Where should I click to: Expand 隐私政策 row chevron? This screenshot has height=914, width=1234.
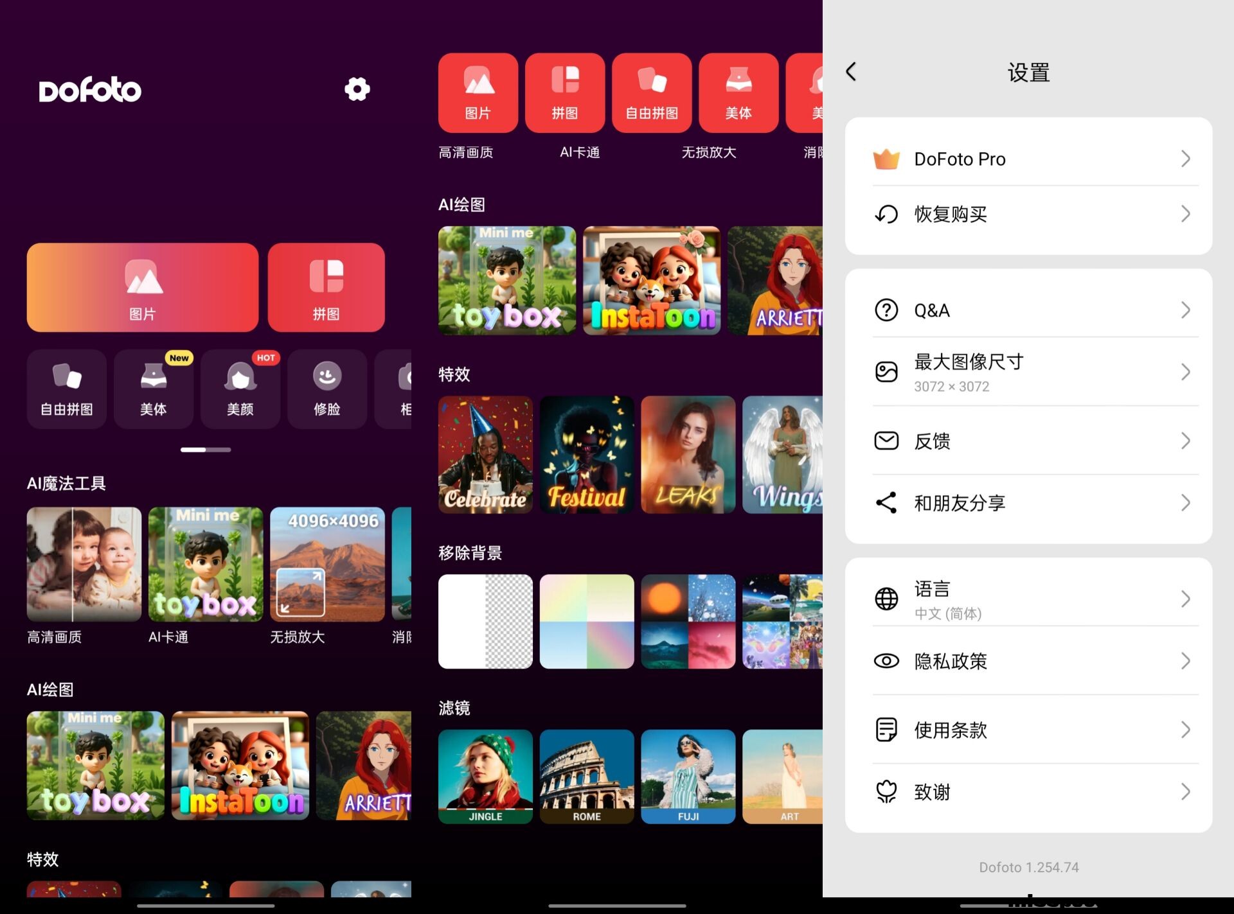pyautogui.click(x=1186, y=661)
